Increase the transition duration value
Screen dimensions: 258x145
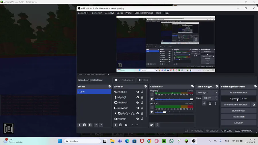pyautogui.click(x=216, y=97)
